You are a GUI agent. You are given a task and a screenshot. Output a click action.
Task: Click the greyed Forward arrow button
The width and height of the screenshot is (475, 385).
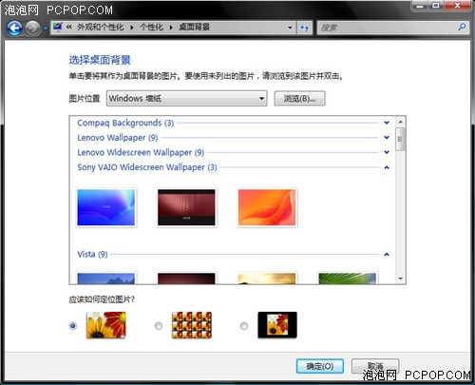[32, 29]
